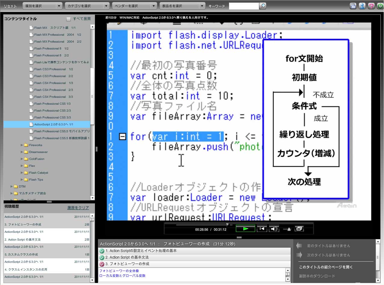Click the video seek progress bar
Image resolution: width=384 pixels, height=285 pixels.
(201, 224)
